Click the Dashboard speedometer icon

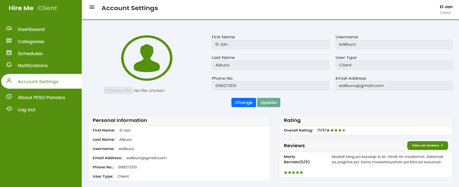[9, 29]
